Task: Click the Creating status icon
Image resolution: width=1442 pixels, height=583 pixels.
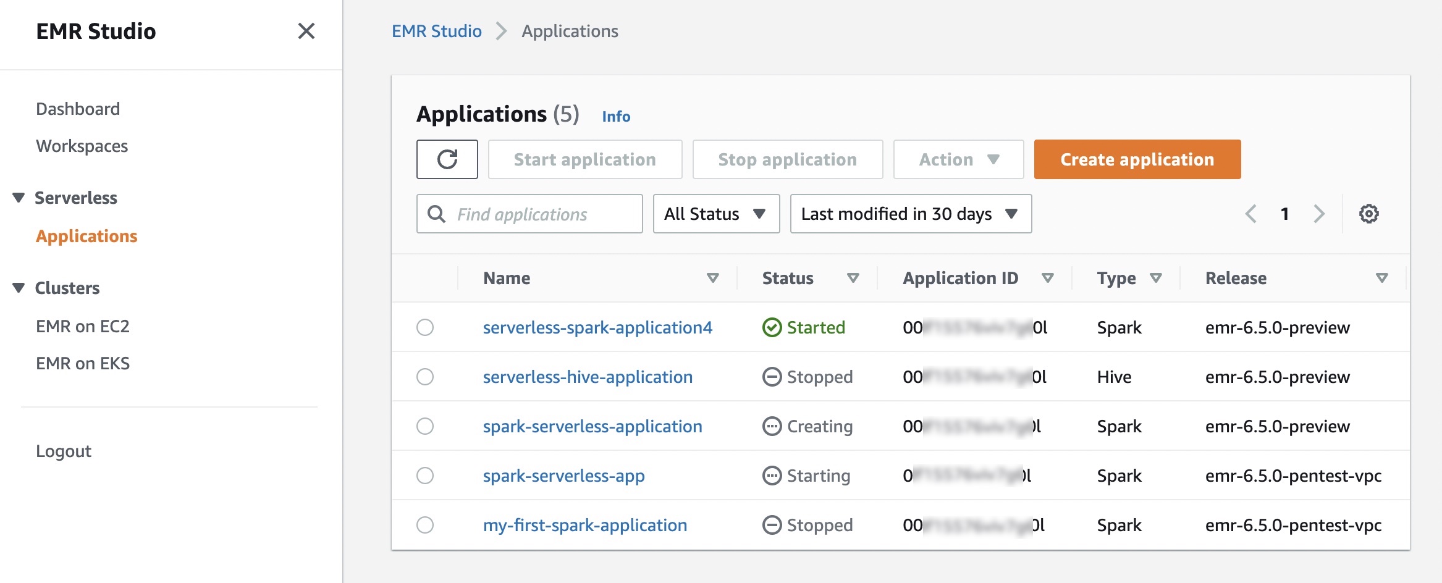Action: tap(772, 426)
